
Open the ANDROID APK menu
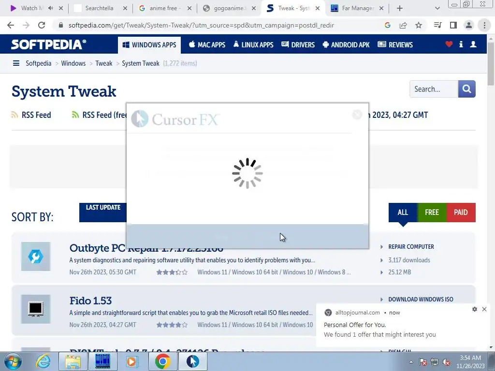(x=346, y=45)
